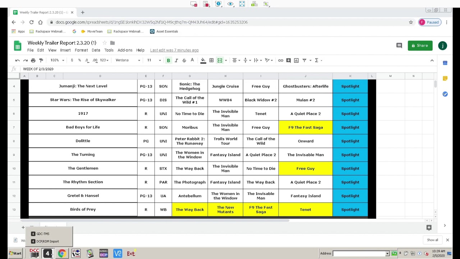The height and width of the screenshot is (259, 460).
Task: Open the Last edit history link
Action: [x=174, y=50]
